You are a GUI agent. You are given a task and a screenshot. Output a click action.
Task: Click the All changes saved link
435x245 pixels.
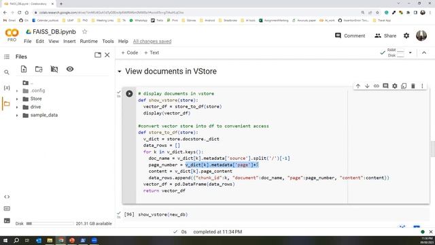[x=152, y=42]
